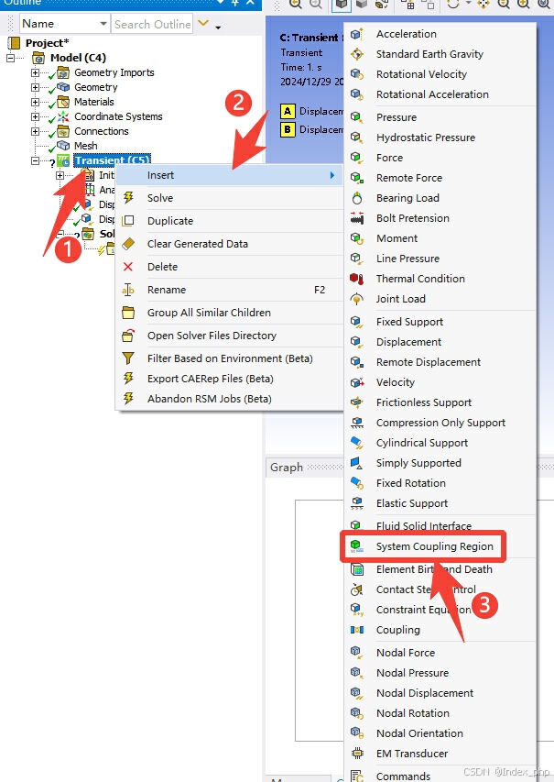Click the Standard Earth Gravity icon
554x782 pixels.
[x=357, y=54]
